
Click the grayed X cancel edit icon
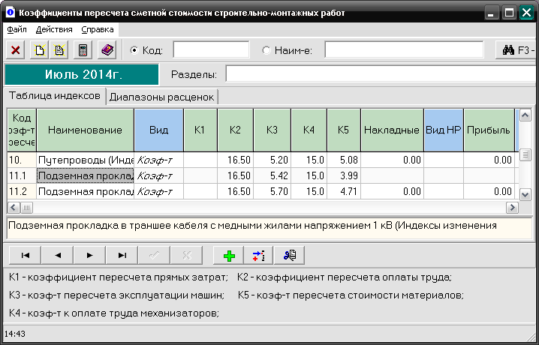point(187,255)
